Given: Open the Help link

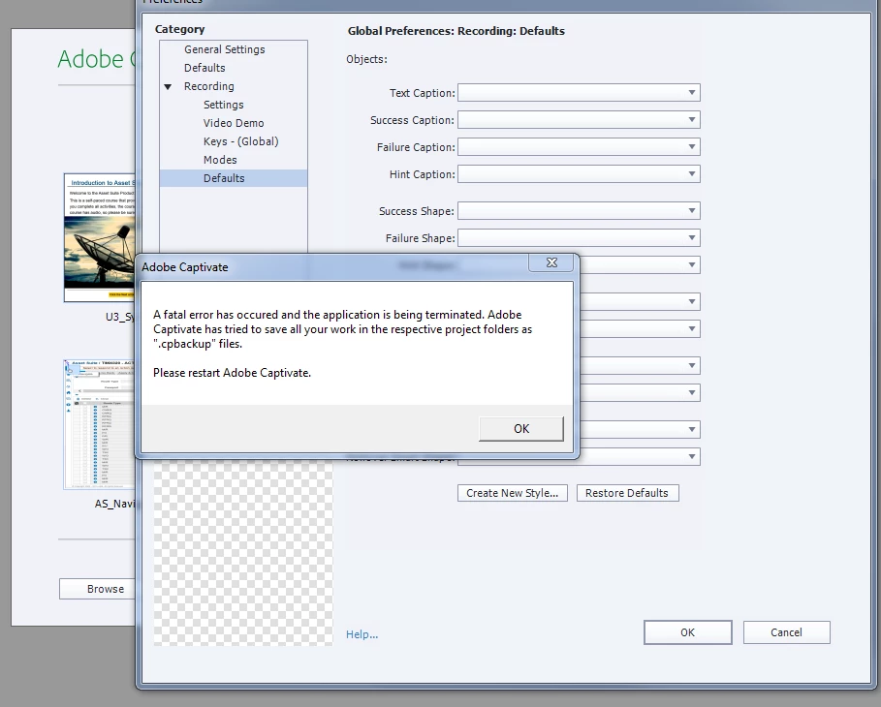Looking at the screenshot, I should point(362,634).
